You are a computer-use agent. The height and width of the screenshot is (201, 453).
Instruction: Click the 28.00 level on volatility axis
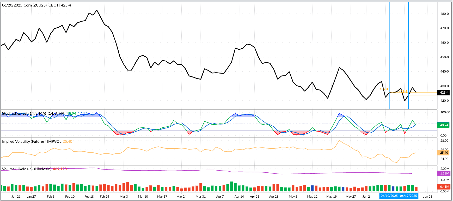click(444, 141)
